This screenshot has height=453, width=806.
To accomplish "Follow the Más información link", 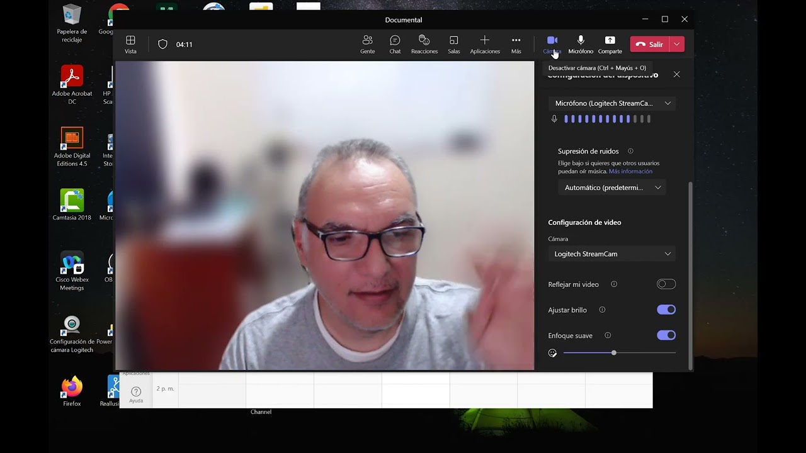I will 630,171.
